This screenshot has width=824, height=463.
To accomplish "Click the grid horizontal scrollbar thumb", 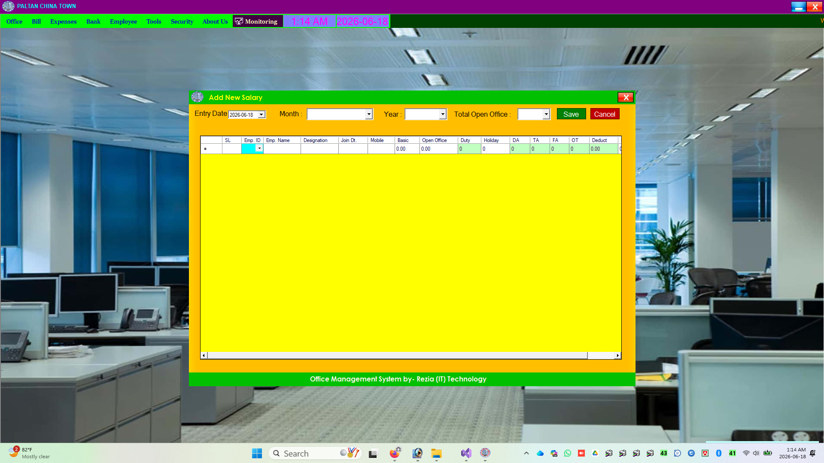I will tap(398, 355).
